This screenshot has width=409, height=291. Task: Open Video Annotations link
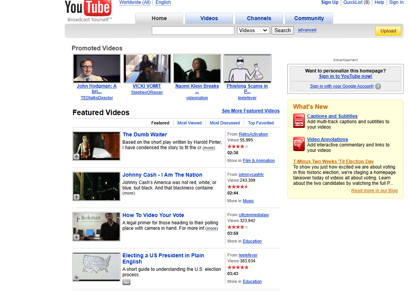tap(327, 139)
